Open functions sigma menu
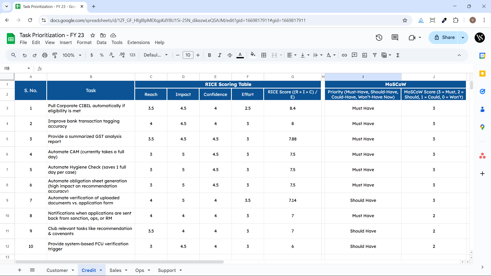This screenshot has width=491, height=276. 398,55
